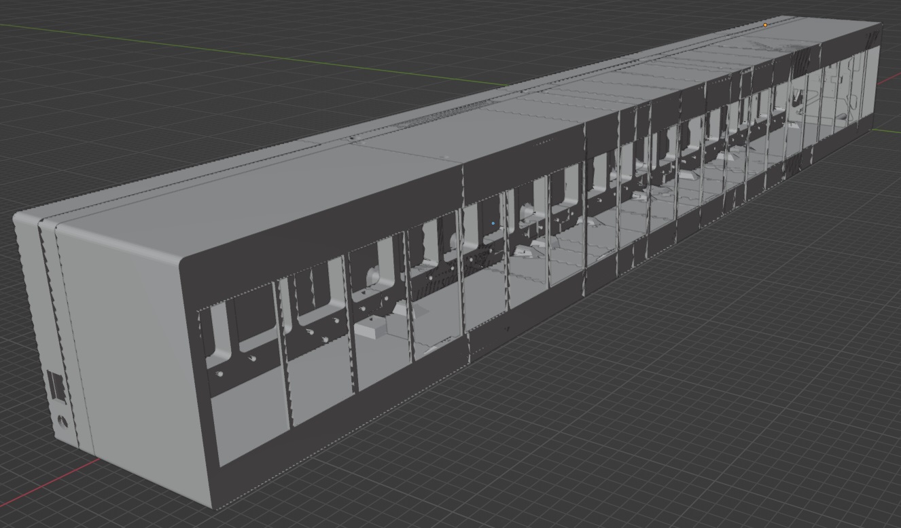Click the circular detail on the train front

[x=63, y=422]
